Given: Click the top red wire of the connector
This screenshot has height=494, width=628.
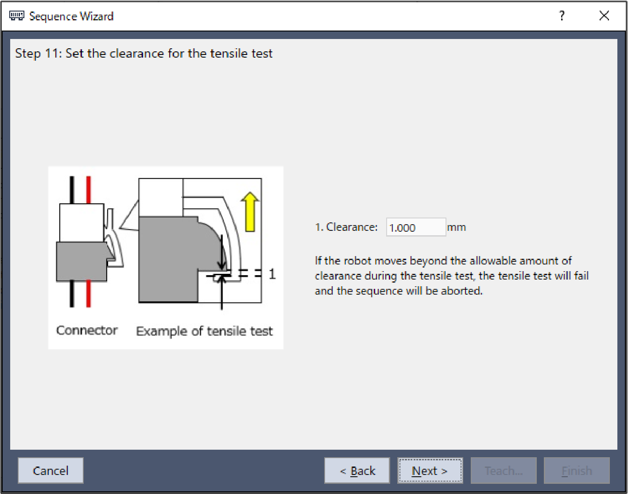Looking at the screenshot, I should tap(89, 190).
